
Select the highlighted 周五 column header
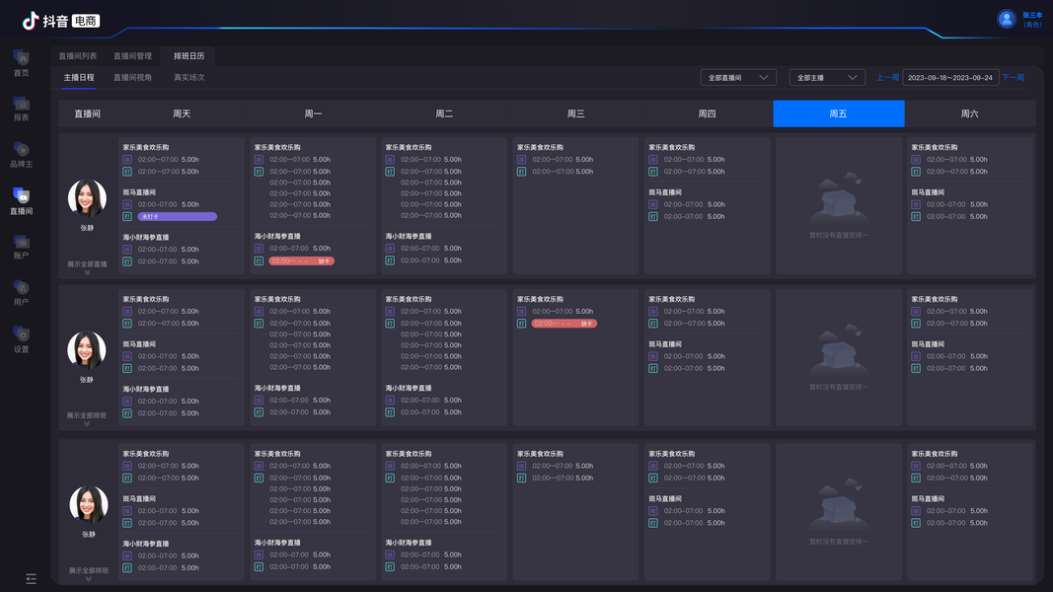click(838, 113)
